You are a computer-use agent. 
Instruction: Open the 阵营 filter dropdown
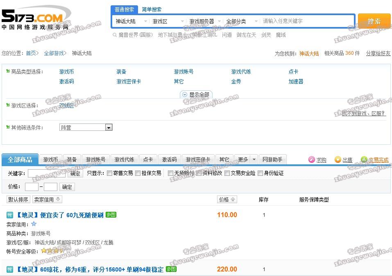[86, 127]
